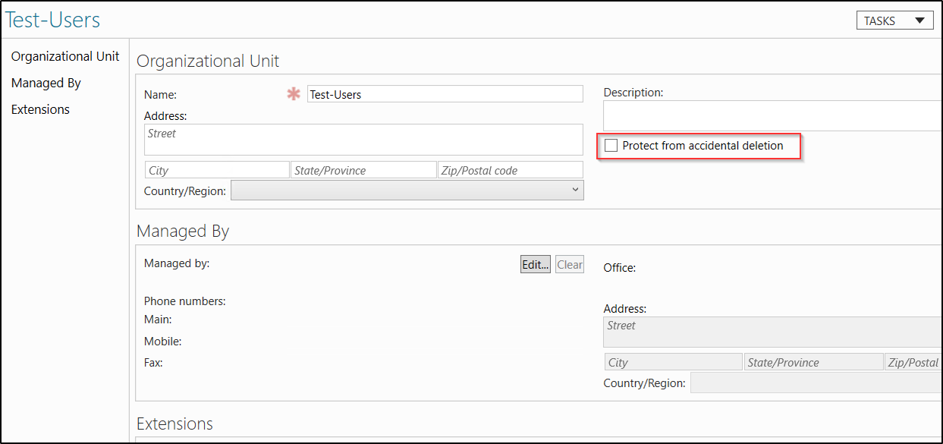Click the Extensions section header
Screen dimensions: 943x444
175,424
